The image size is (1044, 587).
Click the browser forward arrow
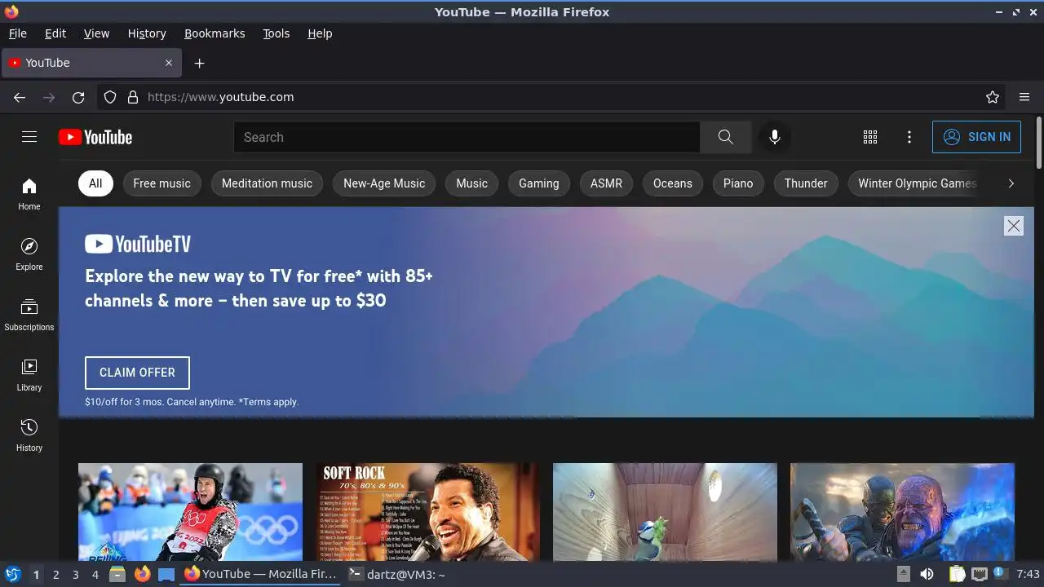[49, 97]
